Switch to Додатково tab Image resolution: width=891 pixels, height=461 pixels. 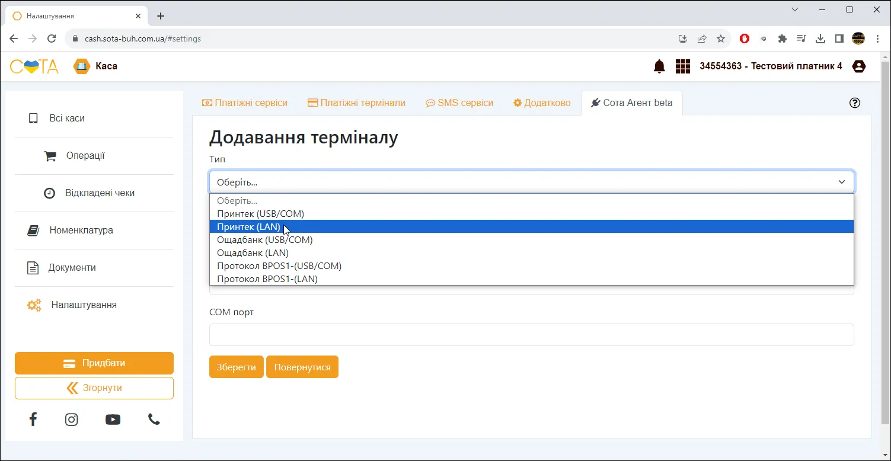(x=542, y=103)
